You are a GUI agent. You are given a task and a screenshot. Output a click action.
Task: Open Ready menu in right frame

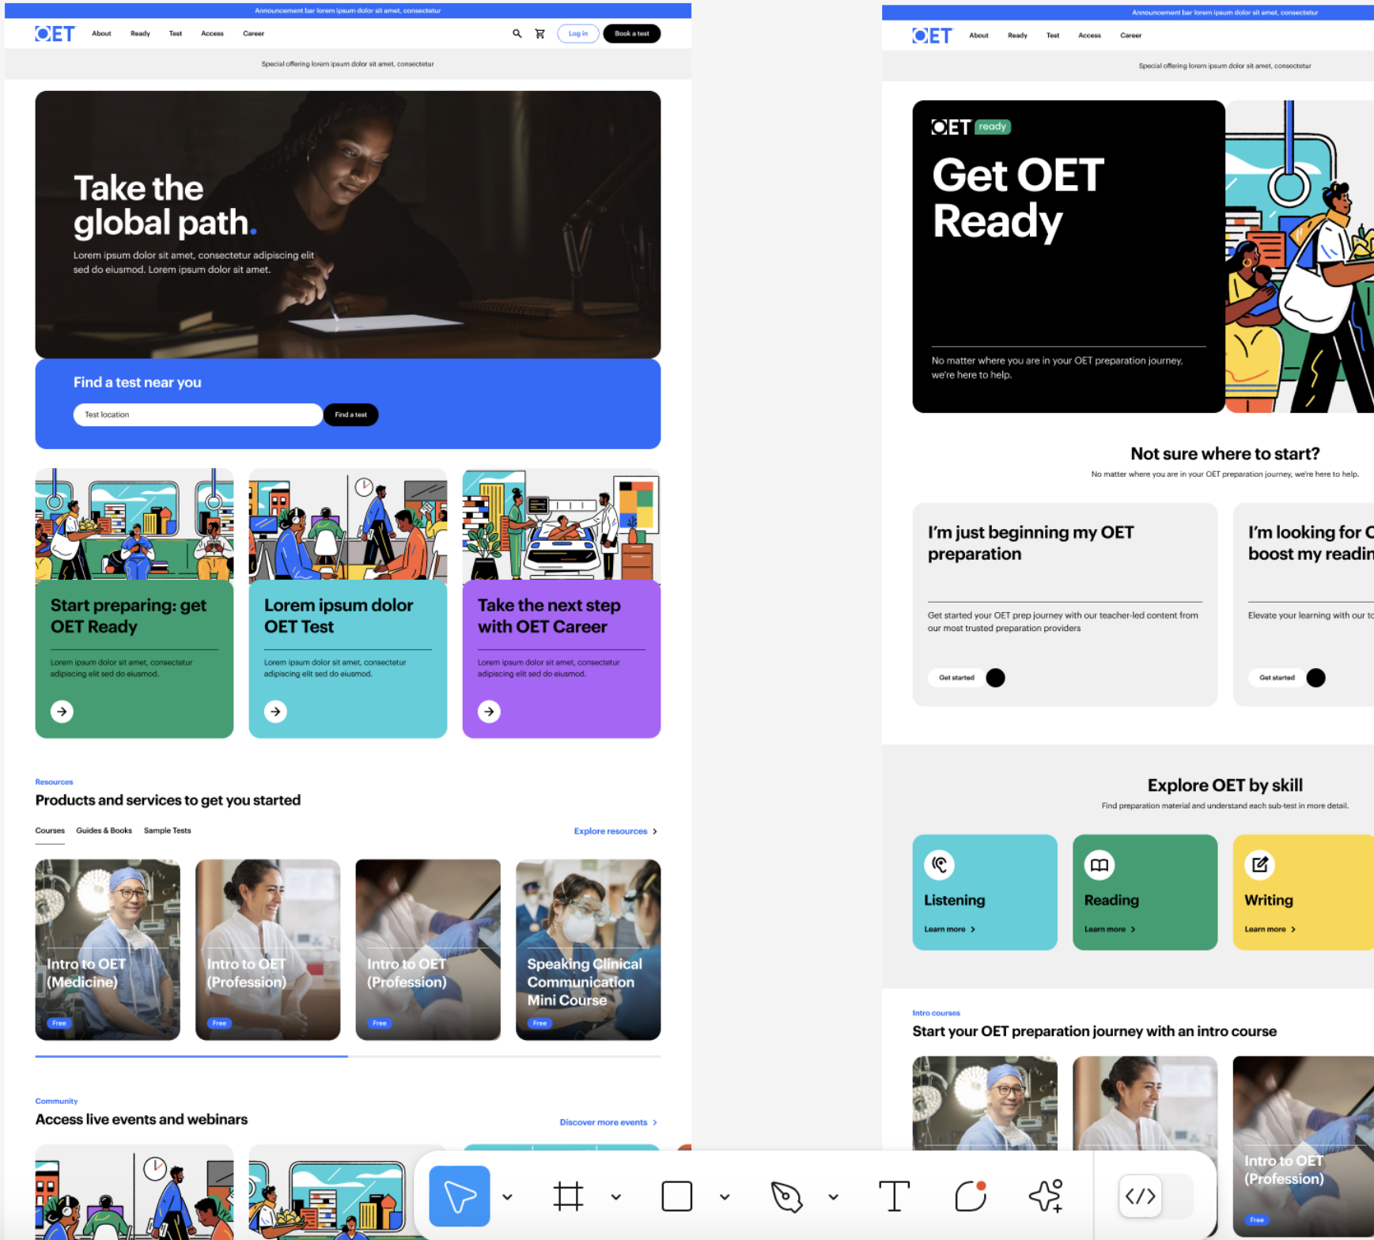pyautogui.click(x=1017, y=36)
